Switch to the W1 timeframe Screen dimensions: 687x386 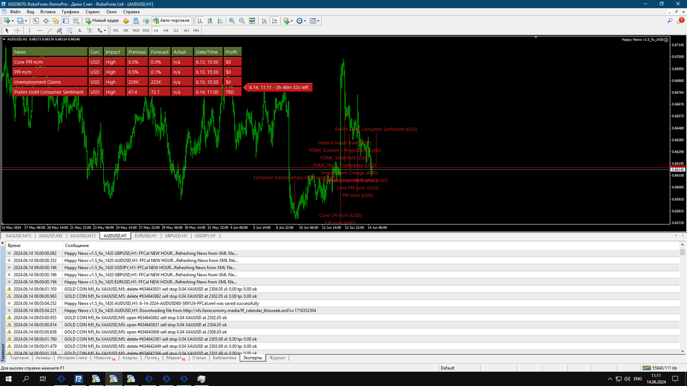click(x=186, y=30)
